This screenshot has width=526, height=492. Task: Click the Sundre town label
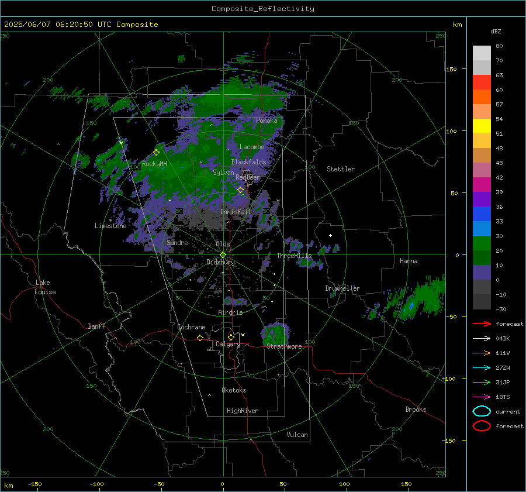coord(177,242)
